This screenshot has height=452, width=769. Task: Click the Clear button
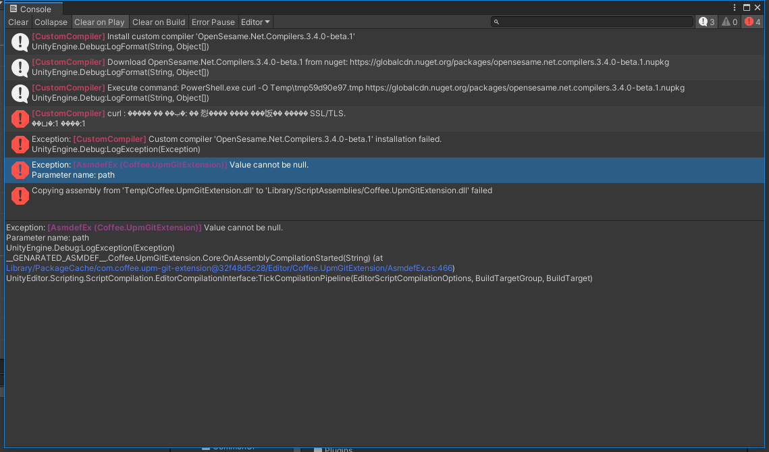coord(18,22)
